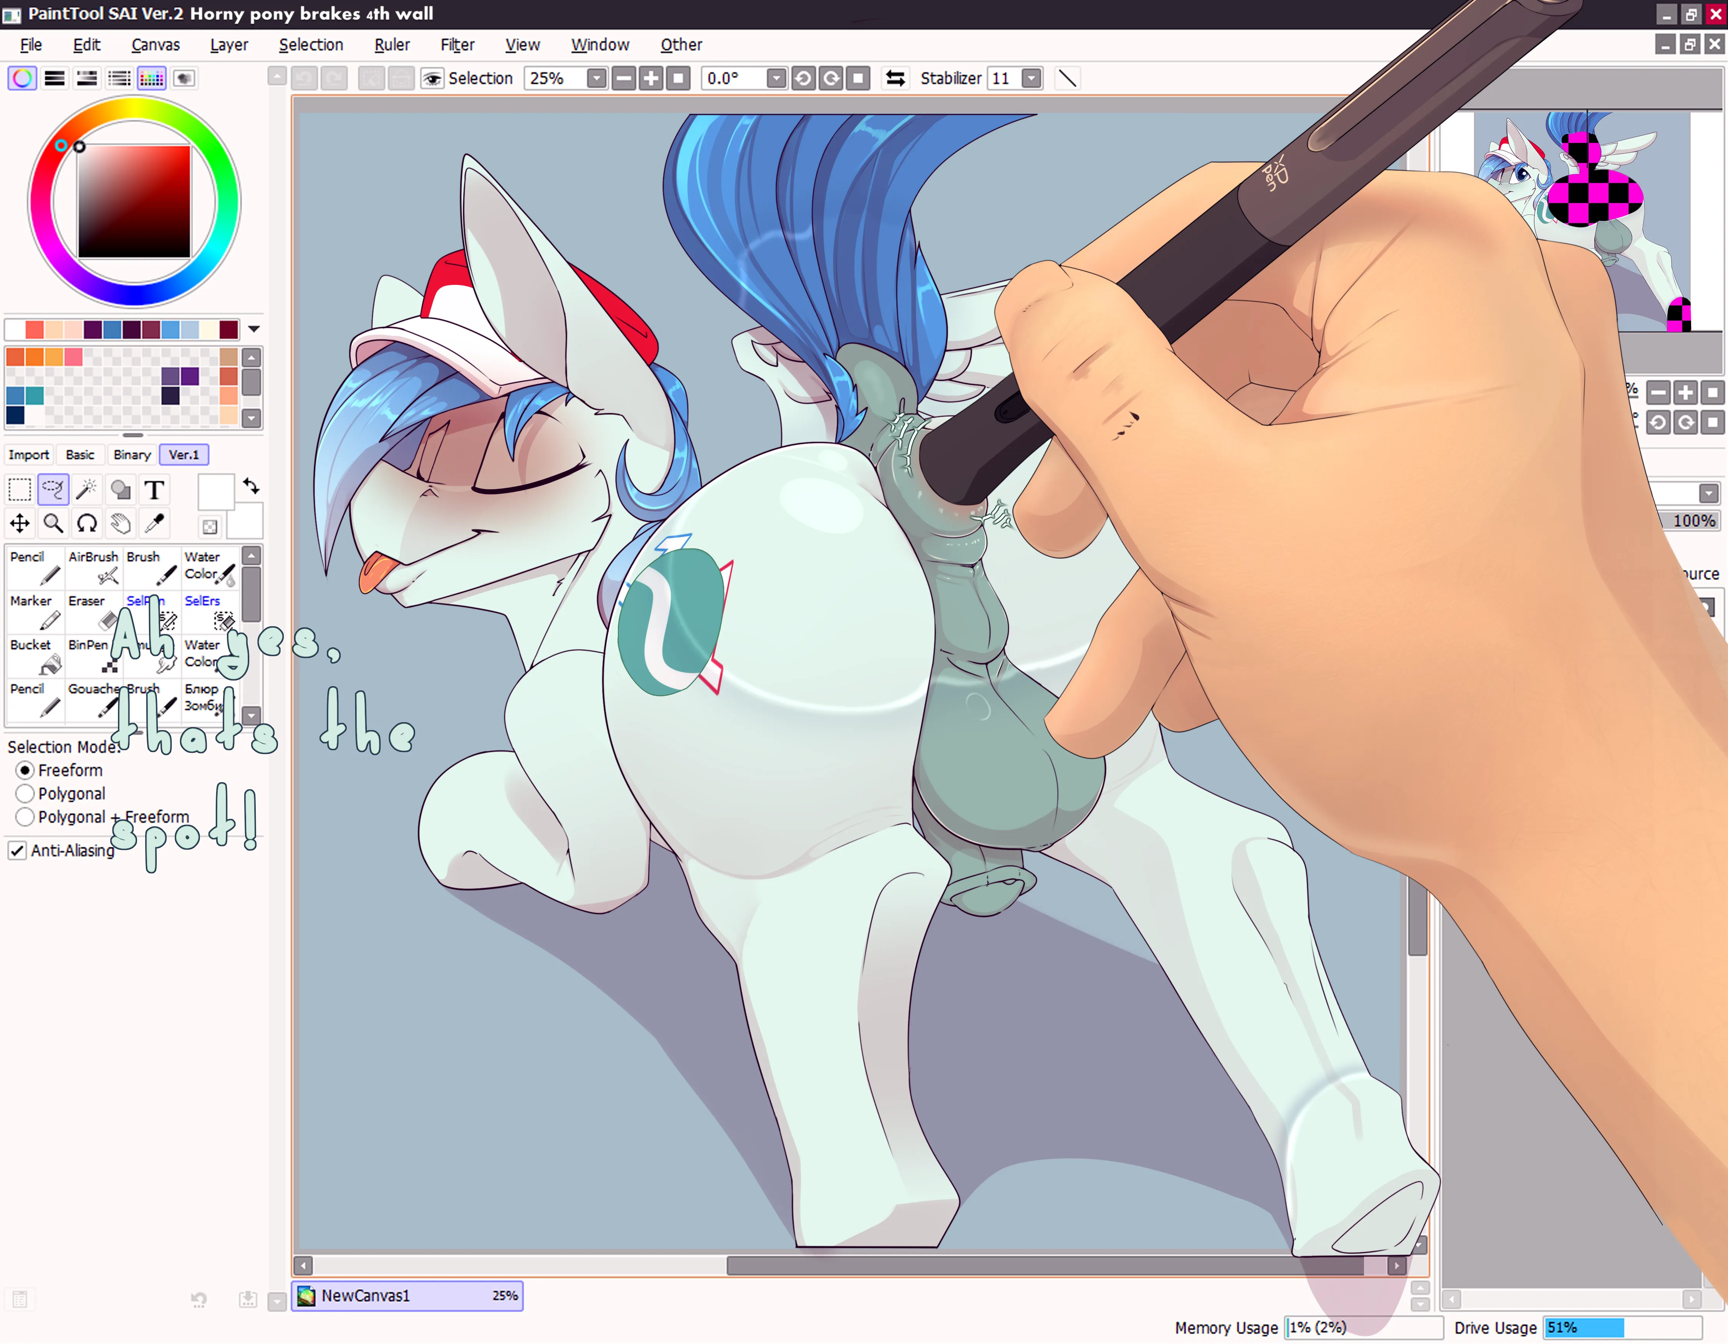This screenshot has width=1728, height=1344.
Task: Click the flip view horizontally icon
Action: (x=895, y=78)
